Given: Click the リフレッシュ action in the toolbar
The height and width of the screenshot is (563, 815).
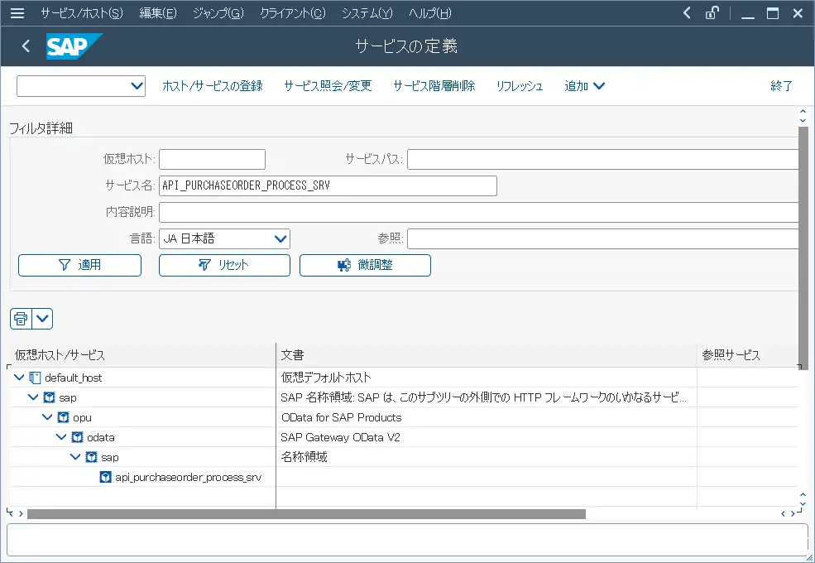Looking at the screenshot, I should pyautogui.click(x=519, y=85).
